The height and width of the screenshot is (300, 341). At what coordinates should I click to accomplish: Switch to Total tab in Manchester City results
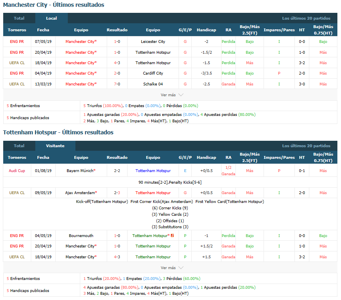click(x=19, y=18)
